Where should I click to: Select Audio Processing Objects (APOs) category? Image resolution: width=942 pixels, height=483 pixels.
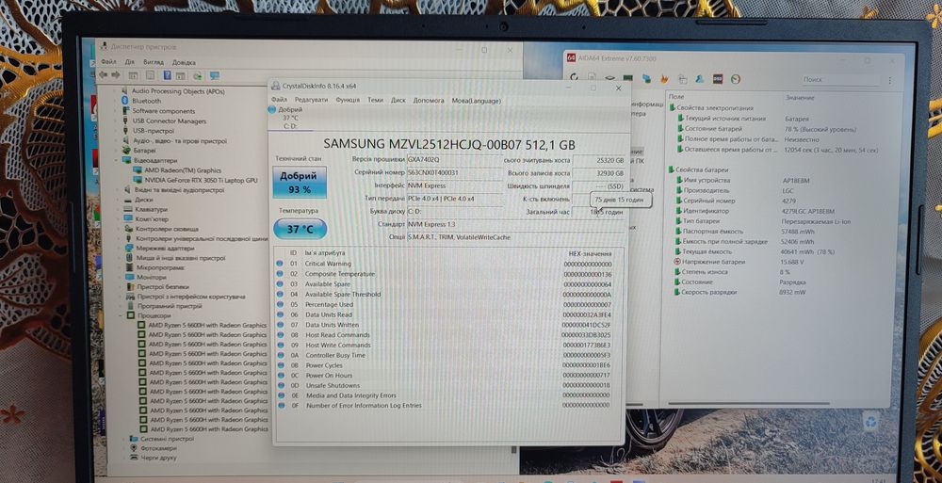[178, 91]
